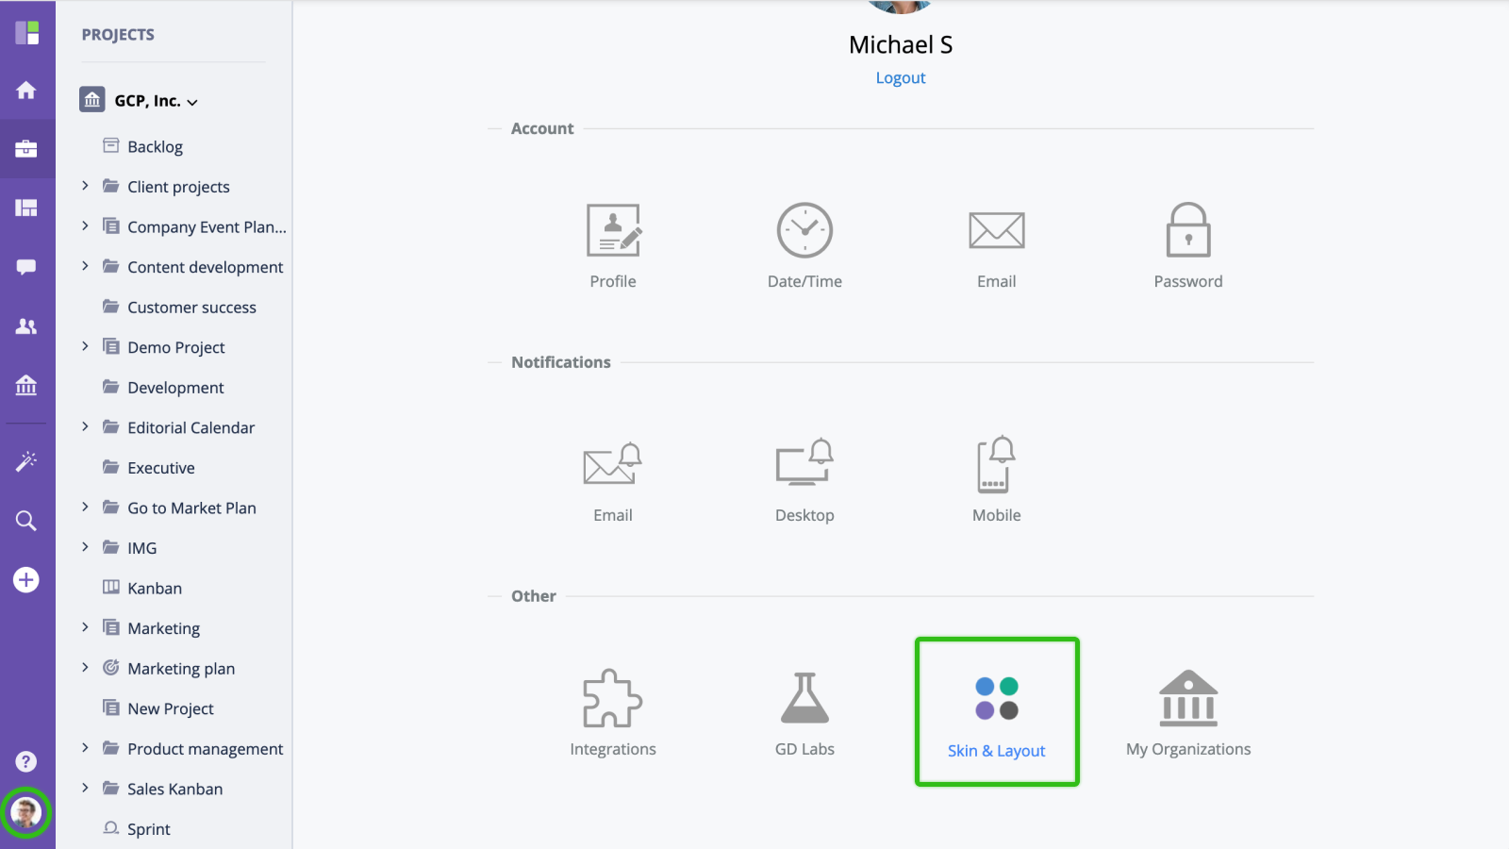Open Integrations settings

(x=613, y=713)
